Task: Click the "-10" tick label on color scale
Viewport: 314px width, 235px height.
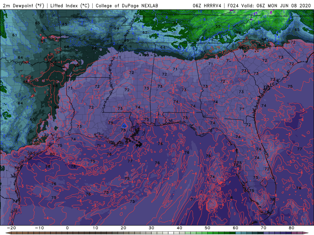Action: (39, 228)
